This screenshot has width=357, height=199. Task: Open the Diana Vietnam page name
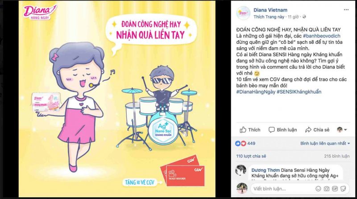tap(270, 10)
